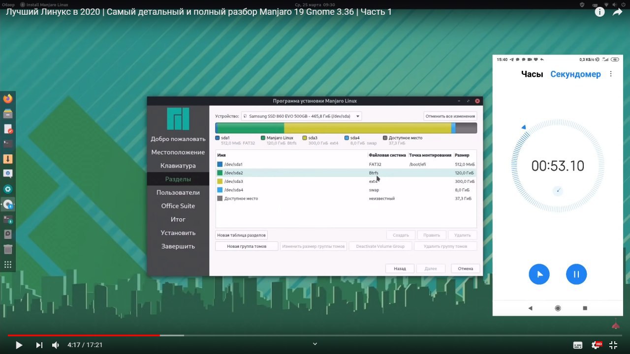Sort the table by Файловая система column
Viewport: 630px width, 354px height.
coord(388,155)
